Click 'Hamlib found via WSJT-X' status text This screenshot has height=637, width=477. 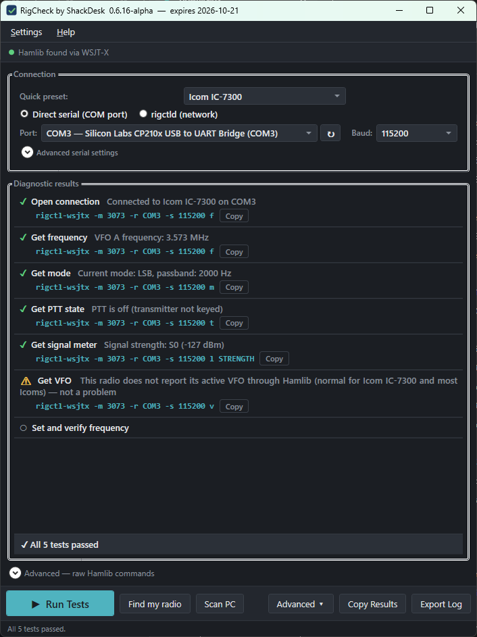(64, 53)
